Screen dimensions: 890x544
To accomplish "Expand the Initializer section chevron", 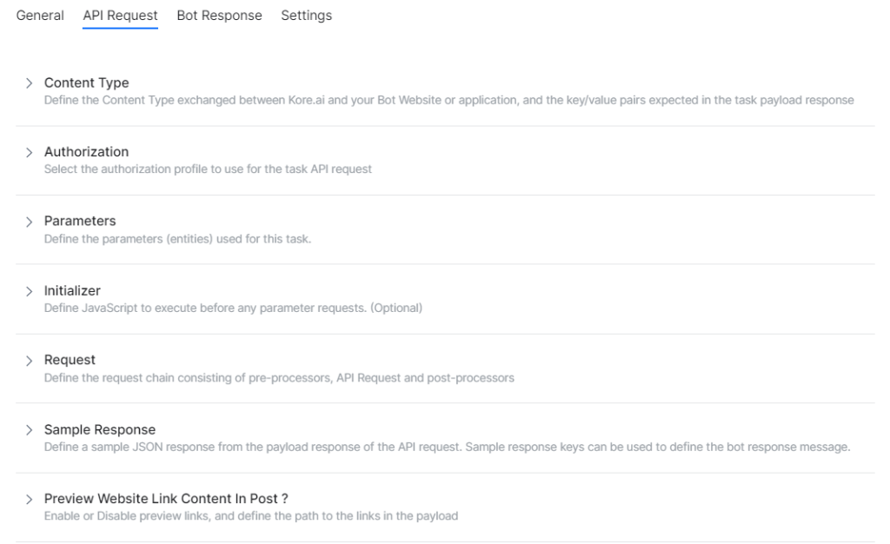I will (x=29, y=290).
